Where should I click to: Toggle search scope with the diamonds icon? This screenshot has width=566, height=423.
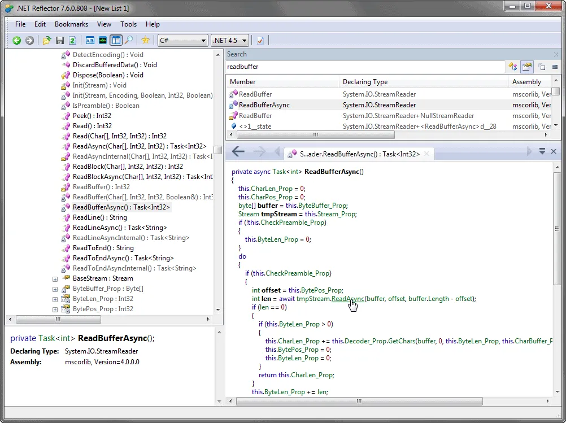click(513, 67)
